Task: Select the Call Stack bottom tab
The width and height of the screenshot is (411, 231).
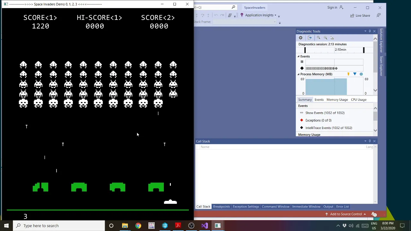Action: [203, 207]
